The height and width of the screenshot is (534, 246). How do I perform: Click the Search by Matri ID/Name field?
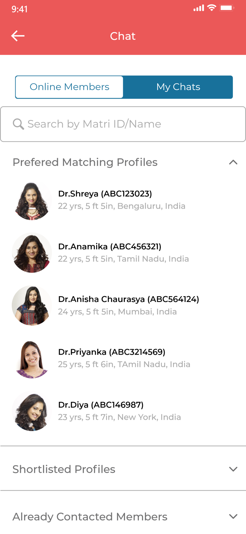tap(123, 124)
